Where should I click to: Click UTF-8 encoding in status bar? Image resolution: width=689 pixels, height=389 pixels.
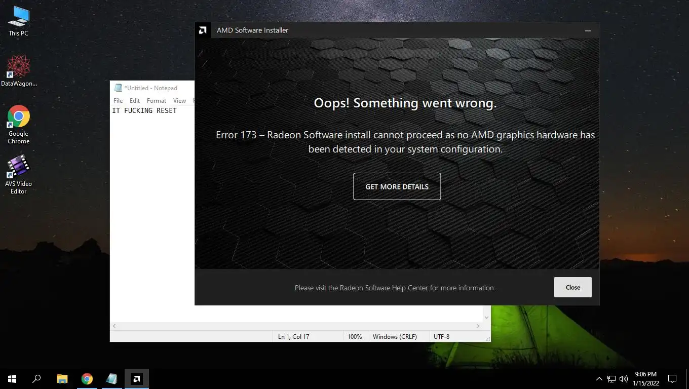441,336
